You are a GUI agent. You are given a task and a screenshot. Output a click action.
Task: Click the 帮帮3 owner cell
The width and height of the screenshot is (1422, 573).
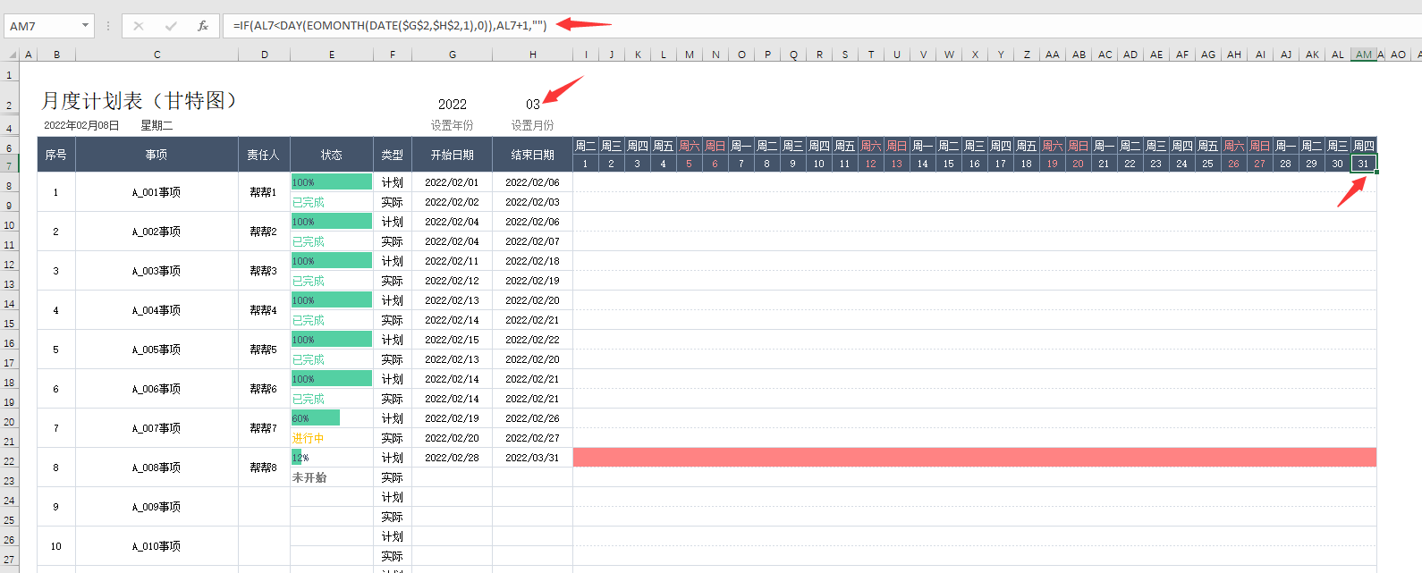pyautogui.click(x=264, y=271)
